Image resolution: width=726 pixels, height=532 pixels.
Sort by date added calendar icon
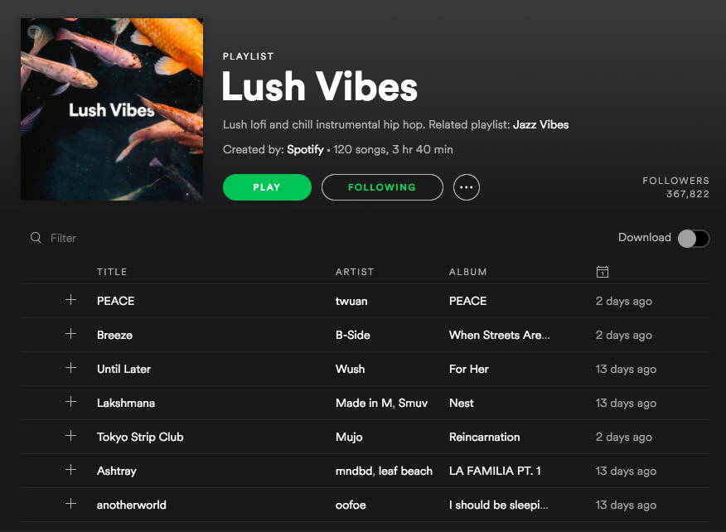click(x=602, y=272)
